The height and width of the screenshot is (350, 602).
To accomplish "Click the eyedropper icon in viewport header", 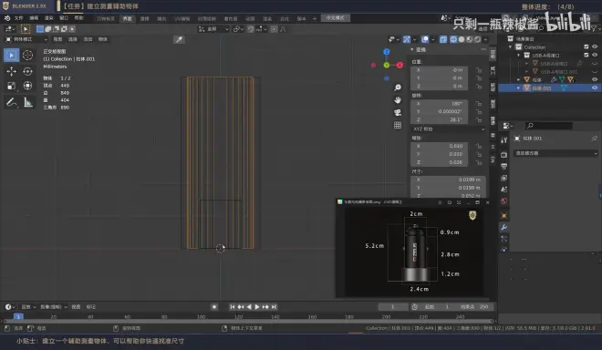I will click(x=179, y=39).
